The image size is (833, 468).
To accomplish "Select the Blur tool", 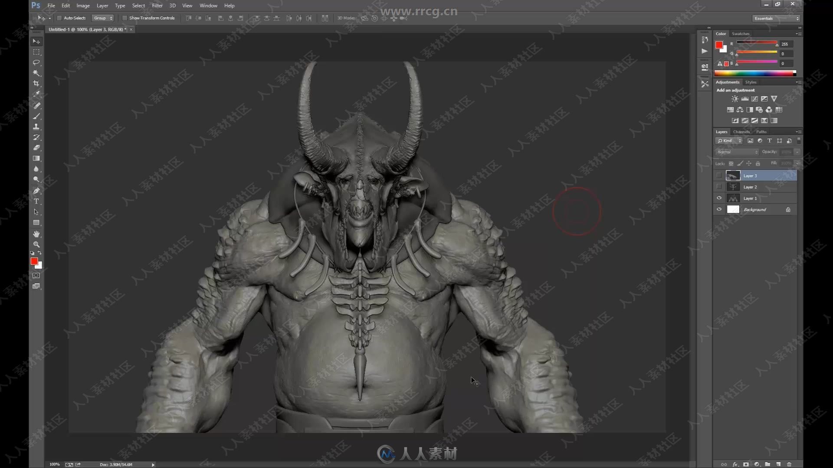I will 36,169.
